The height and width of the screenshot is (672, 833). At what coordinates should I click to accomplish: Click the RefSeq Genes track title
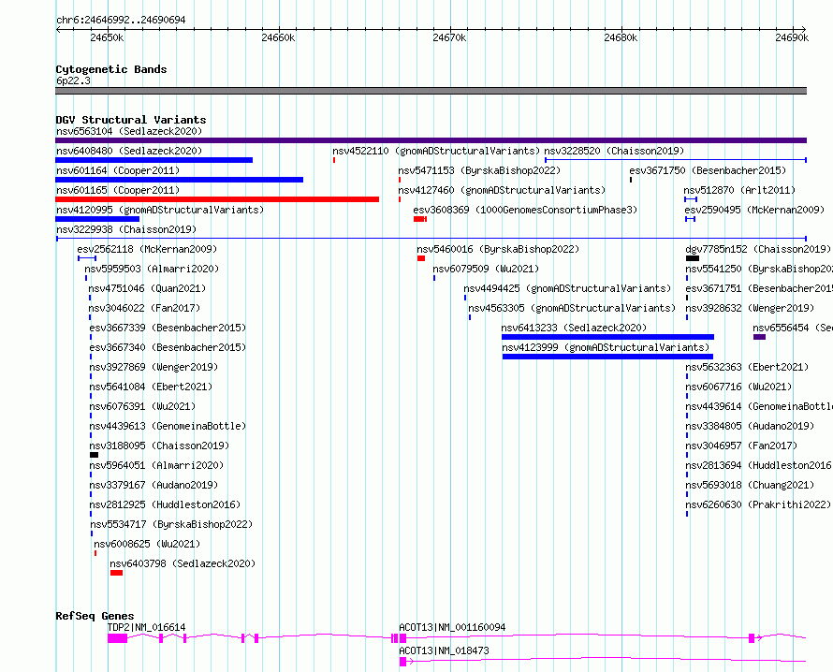[95, 616]
